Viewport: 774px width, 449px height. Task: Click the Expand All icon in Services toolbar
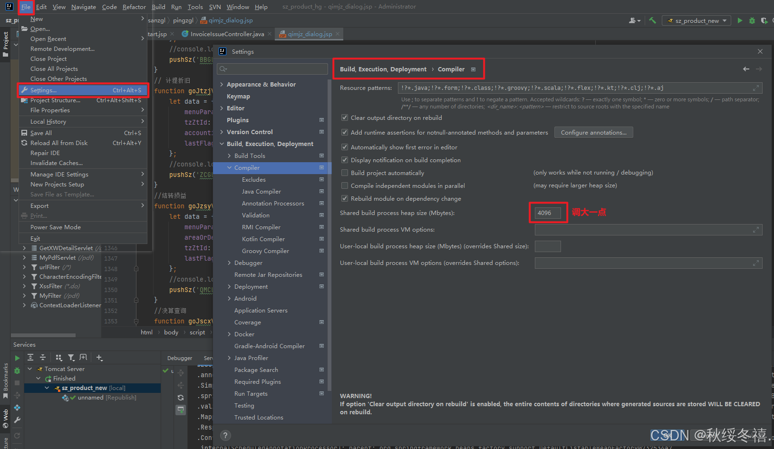(x=30, y=358)
